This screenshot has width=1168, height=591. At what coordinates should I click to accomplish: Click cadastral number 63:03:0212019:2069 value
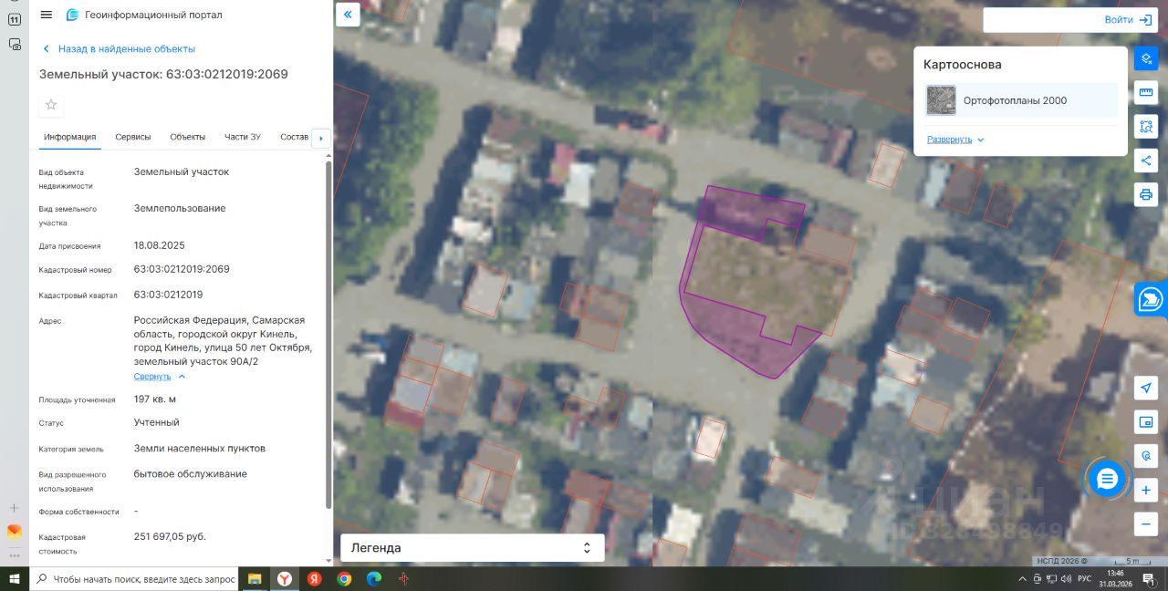tap(182, 269)
